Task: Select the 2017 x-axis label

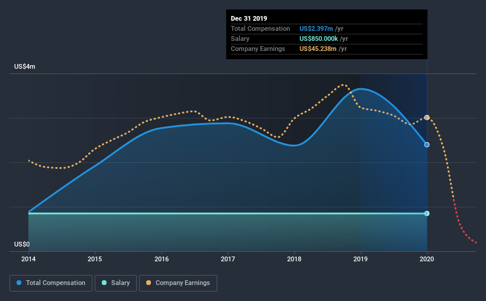Action: 228,259
